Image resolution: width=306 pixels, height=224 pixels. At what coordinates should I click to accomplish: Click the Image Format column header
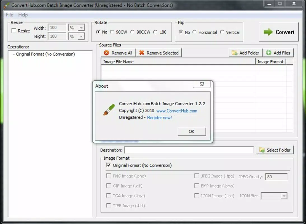(x=271, y=62)
